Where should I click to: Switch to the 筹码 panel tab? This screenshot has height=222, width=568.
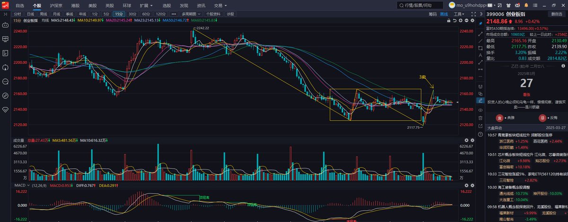[433, 15]
